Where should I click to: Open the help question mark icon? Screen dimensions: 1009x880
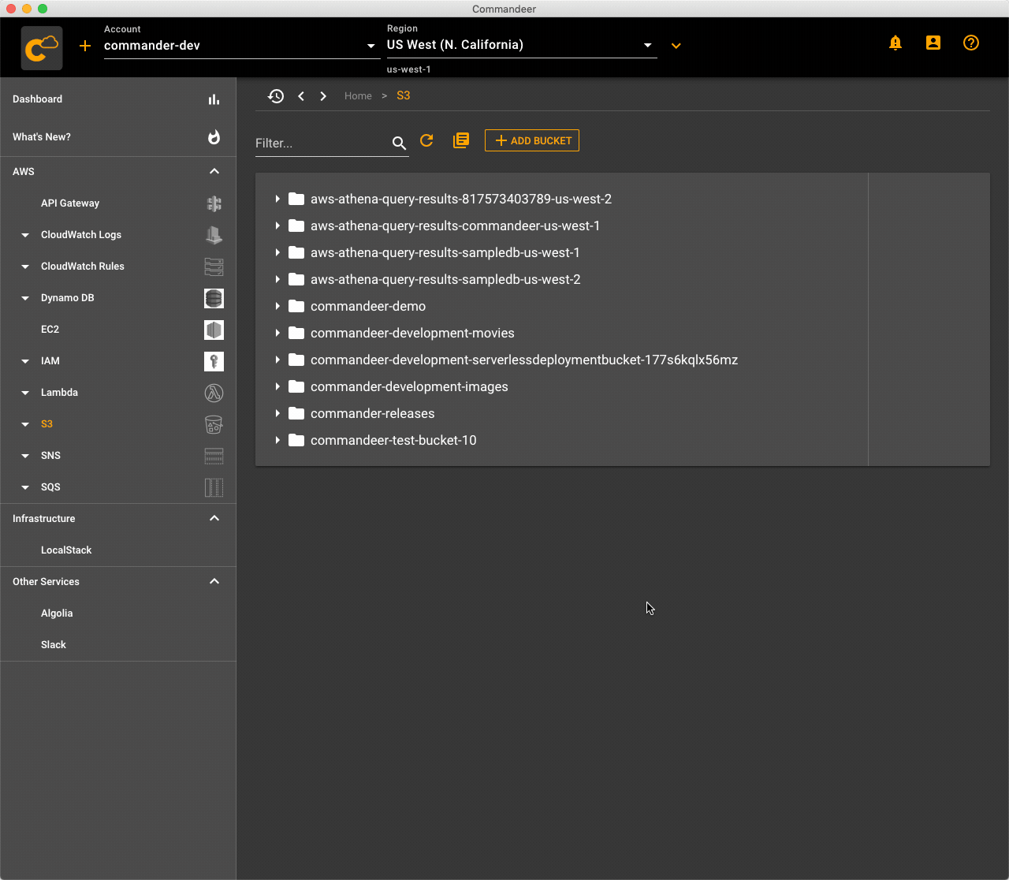click(971, 43)
